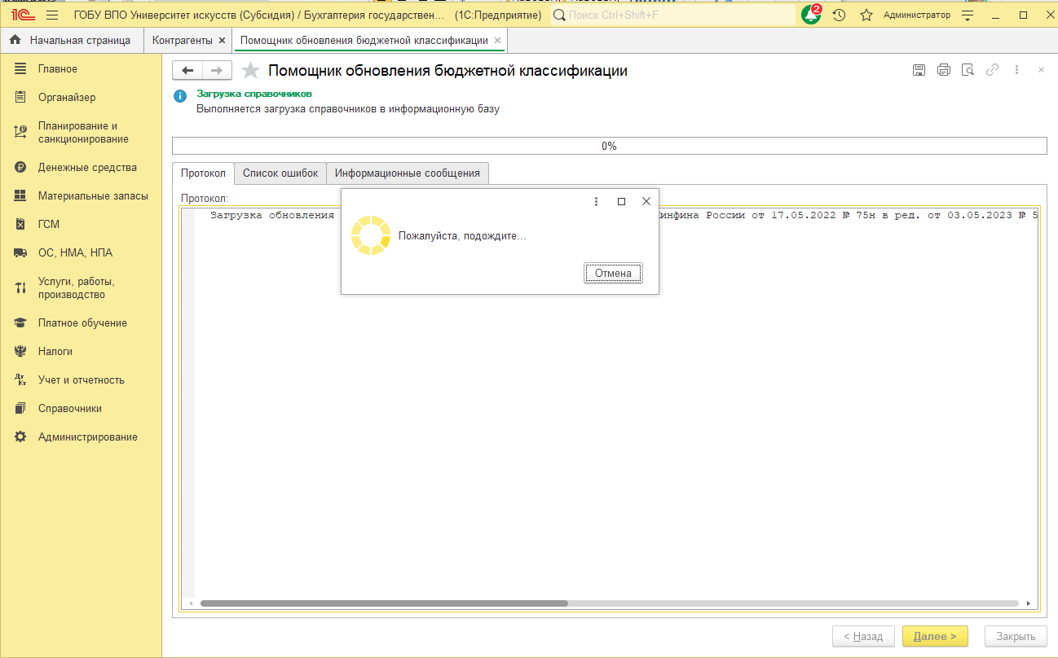Click the save diskette icon
Image resolution: width=1058 pixels, height=658 pixels.
pyautogui.click(x=919, y=70)
